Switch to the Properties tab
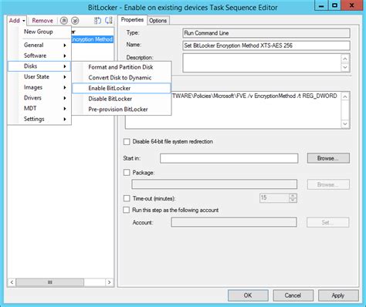Image resolution: width=366 pixels, height=307 pixels. click(132, 20)
